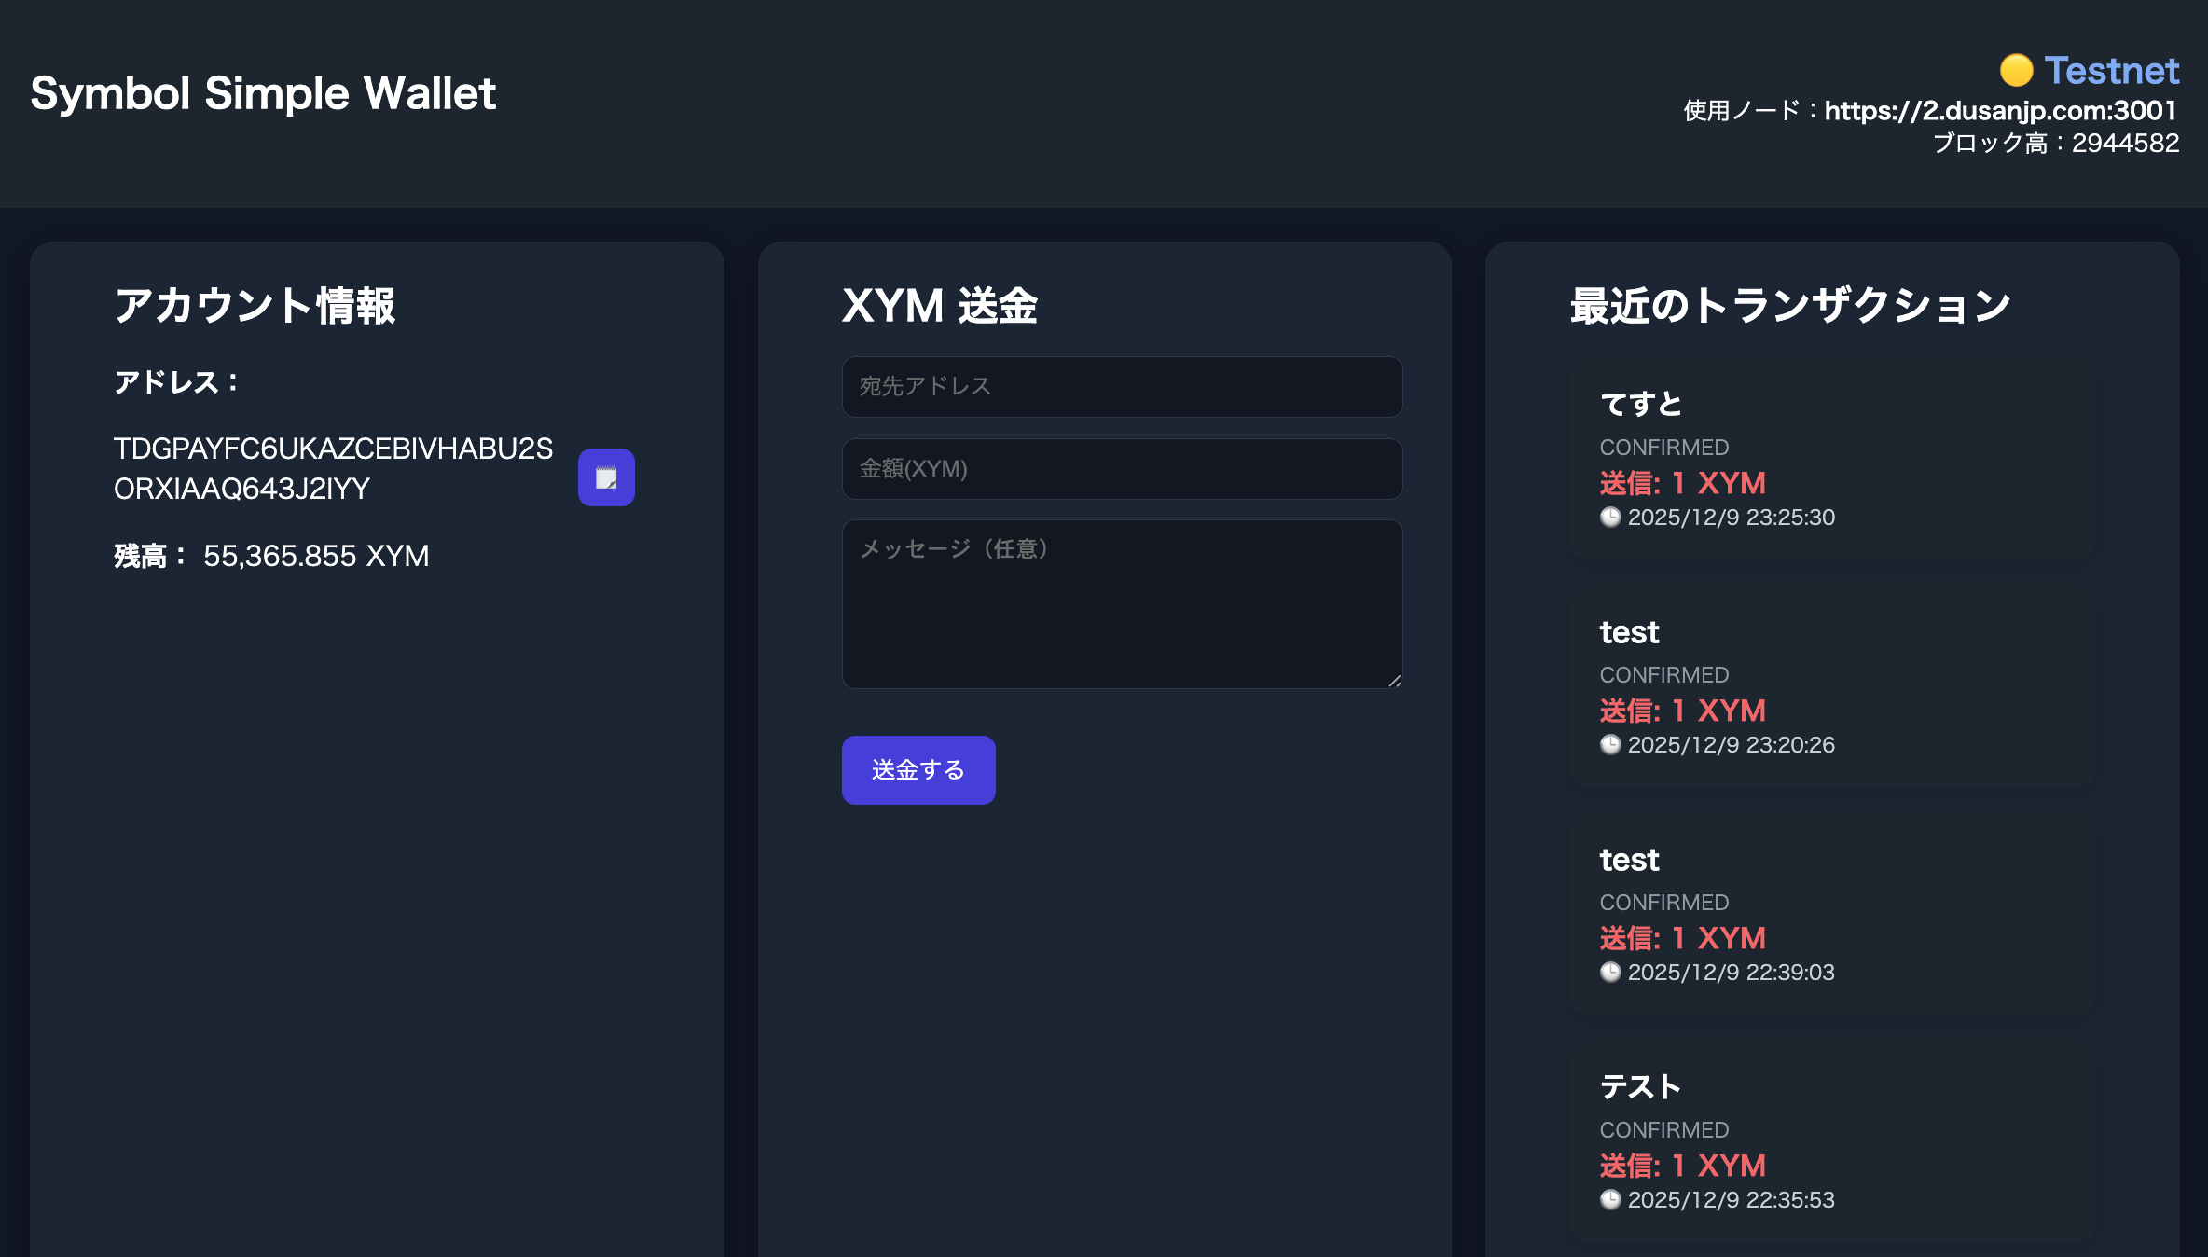The height and width of the screenshot is (1257, 2208).
Task: Click clock icon on 22:39:03 transaction
Action: pos(1610,972)
